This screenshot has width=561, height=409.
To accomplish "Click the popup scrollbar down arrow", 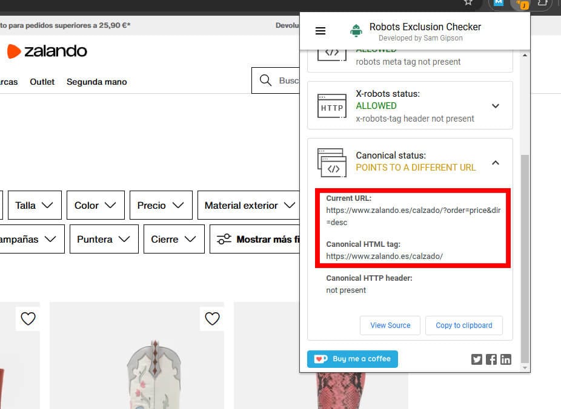I will [x=525, y=368].
